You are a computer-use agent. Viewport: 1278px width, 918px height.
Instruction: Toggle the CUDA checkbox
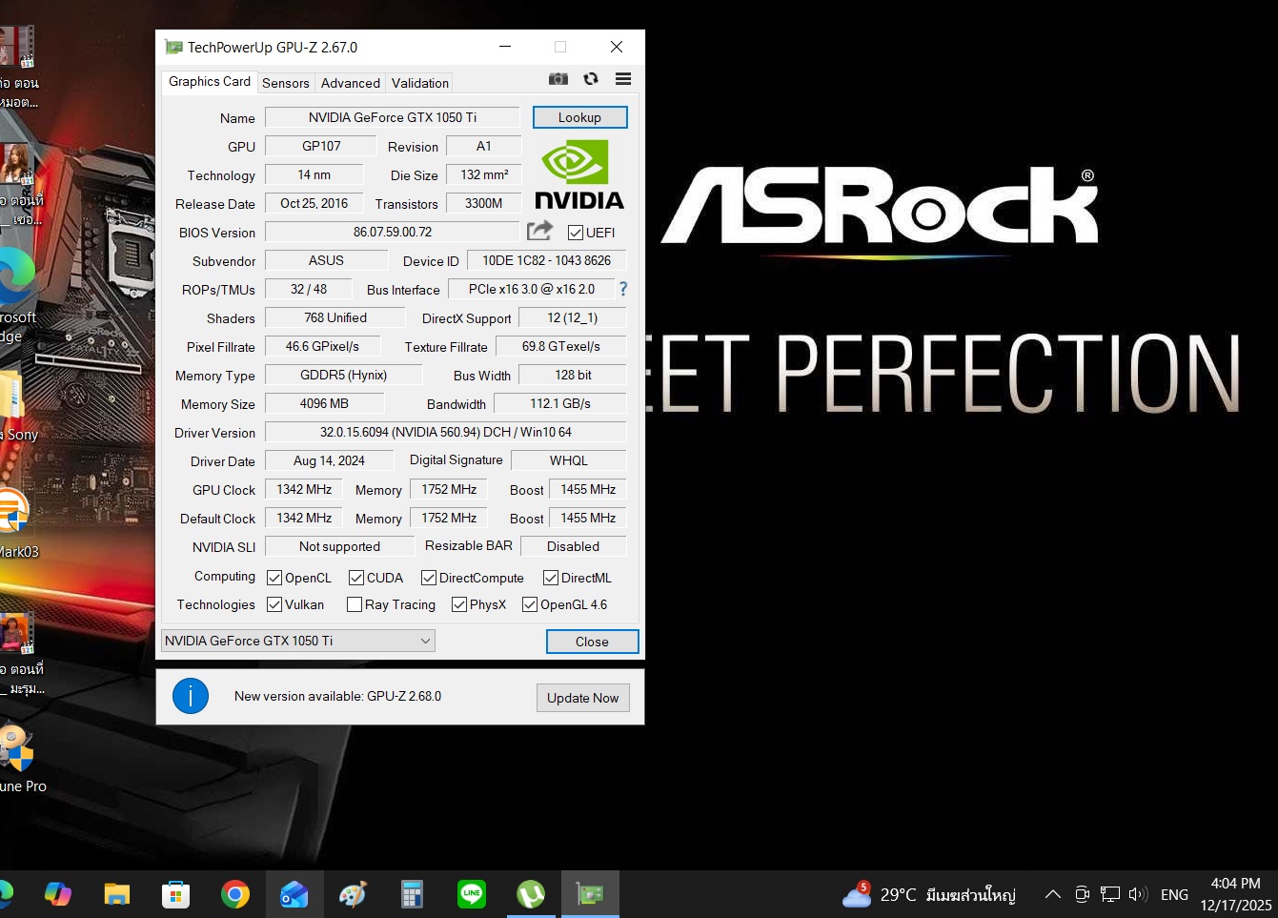click(356, 578)
